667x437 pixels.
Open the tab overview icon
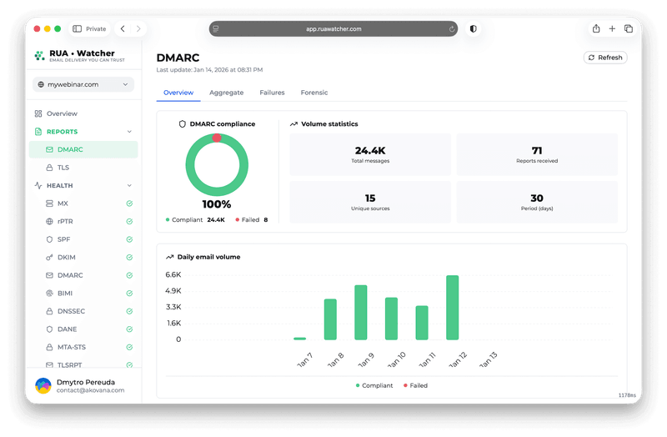pyautogui.click(x=629, y=28)
